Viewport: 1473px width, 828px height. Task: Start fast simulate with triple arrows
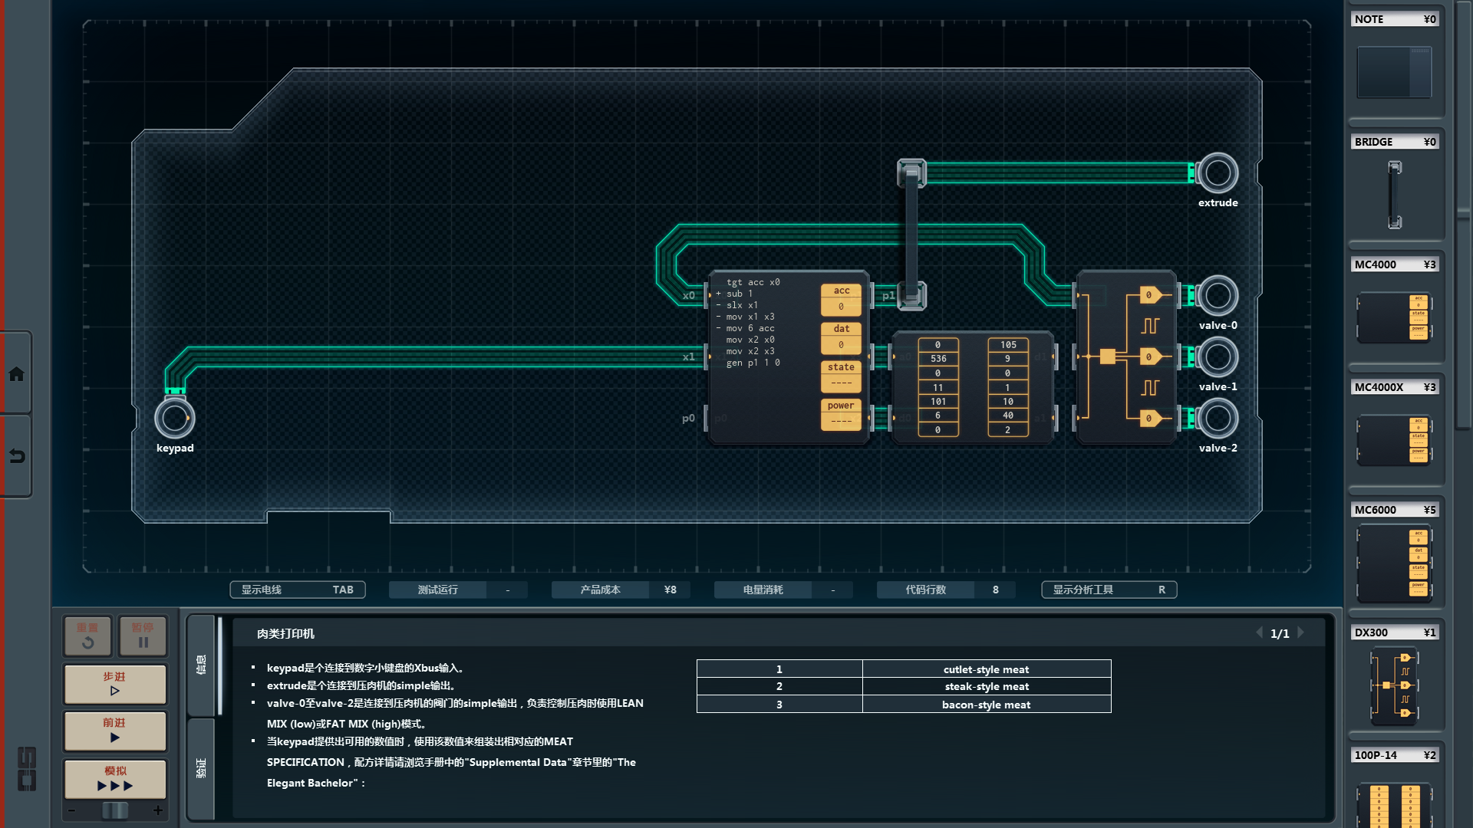(x=115, y=779)
